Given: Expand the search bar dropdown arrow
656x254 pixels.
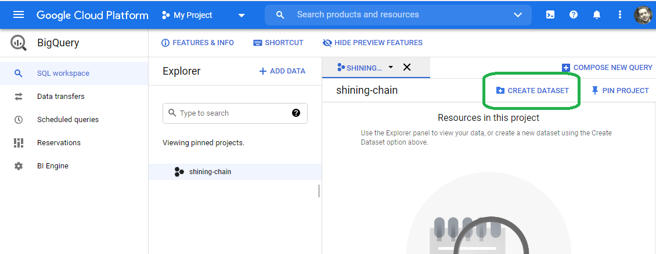Looking at the screenshot, I should 518,15.
